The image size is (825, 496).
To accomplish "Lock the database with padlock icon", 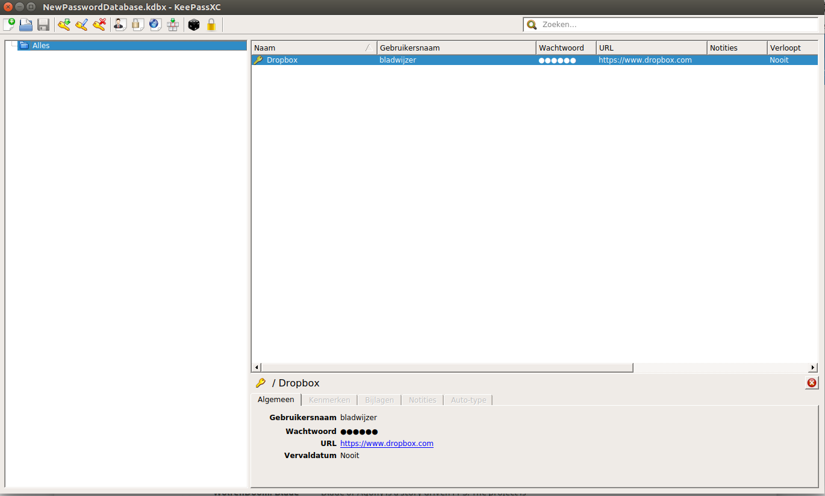I will tap(211, 25).
